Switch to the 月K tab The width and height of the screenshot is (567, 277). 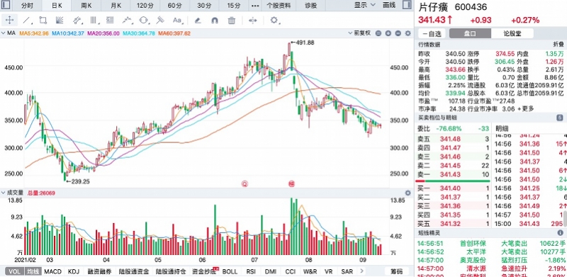(116, 6)
